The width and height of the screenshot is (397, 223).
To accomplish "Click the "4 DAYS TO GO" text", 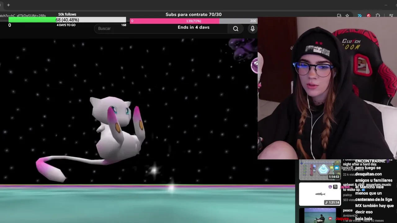I will [x=66, y=25].
